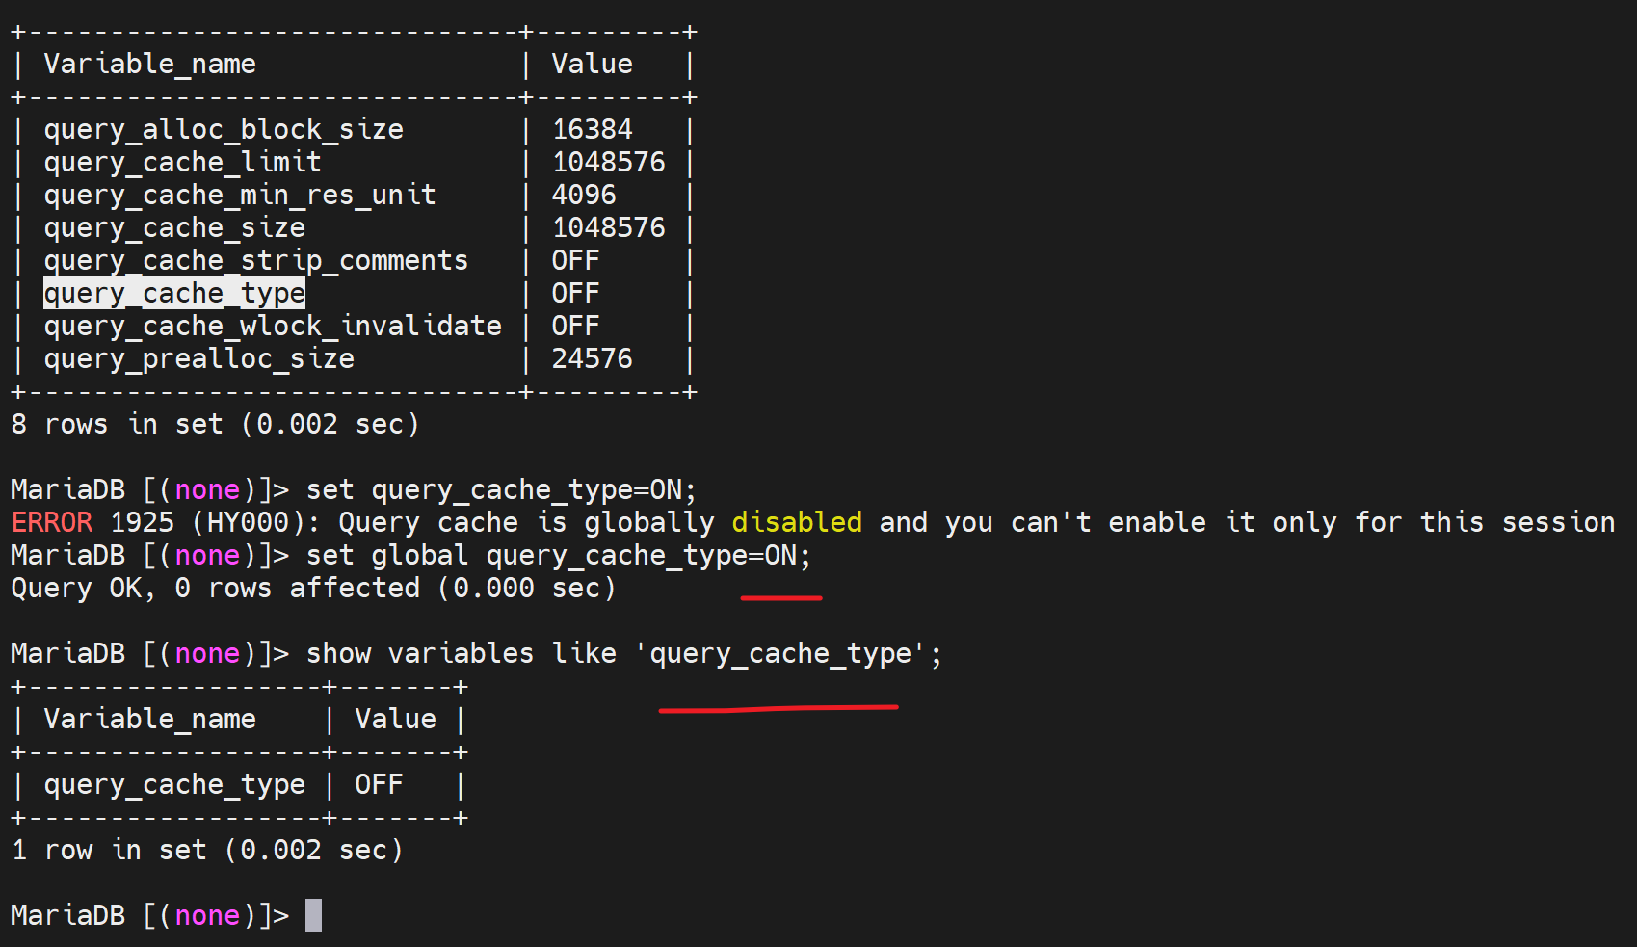
Task: Click the query_cache_min_res_unit variable name
Action: coord(240,195)
